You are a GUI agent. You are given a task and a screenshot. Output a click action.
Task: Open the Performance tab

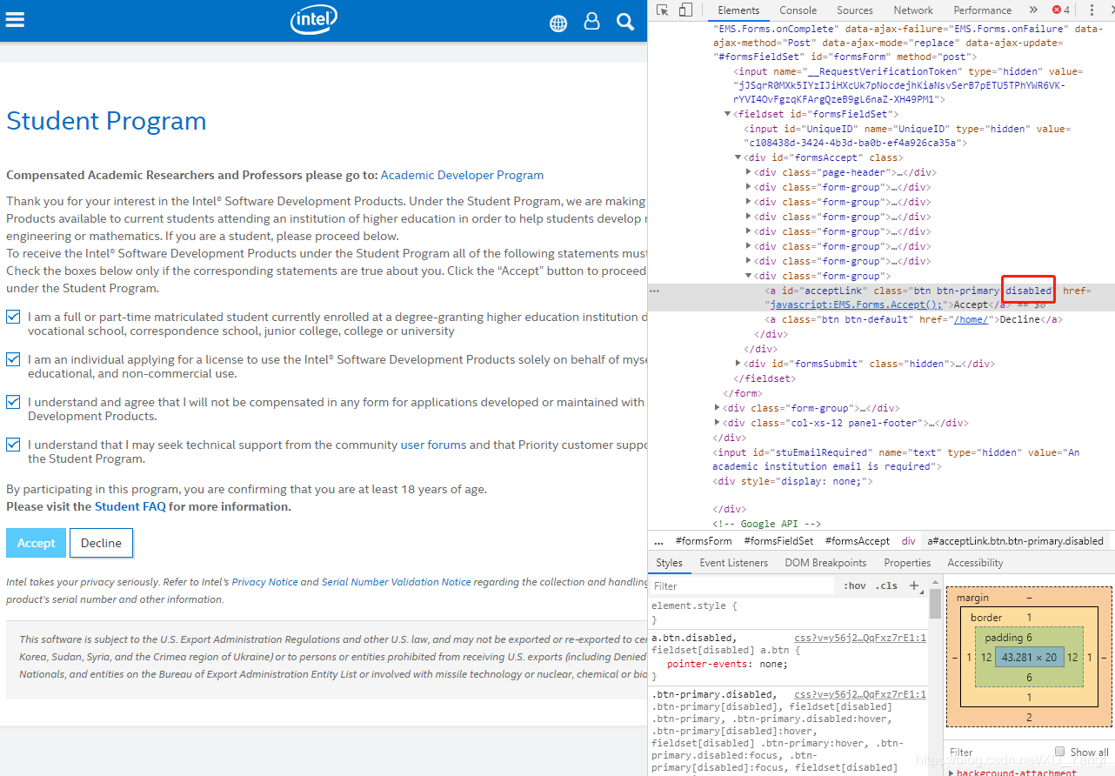[982, 10]
